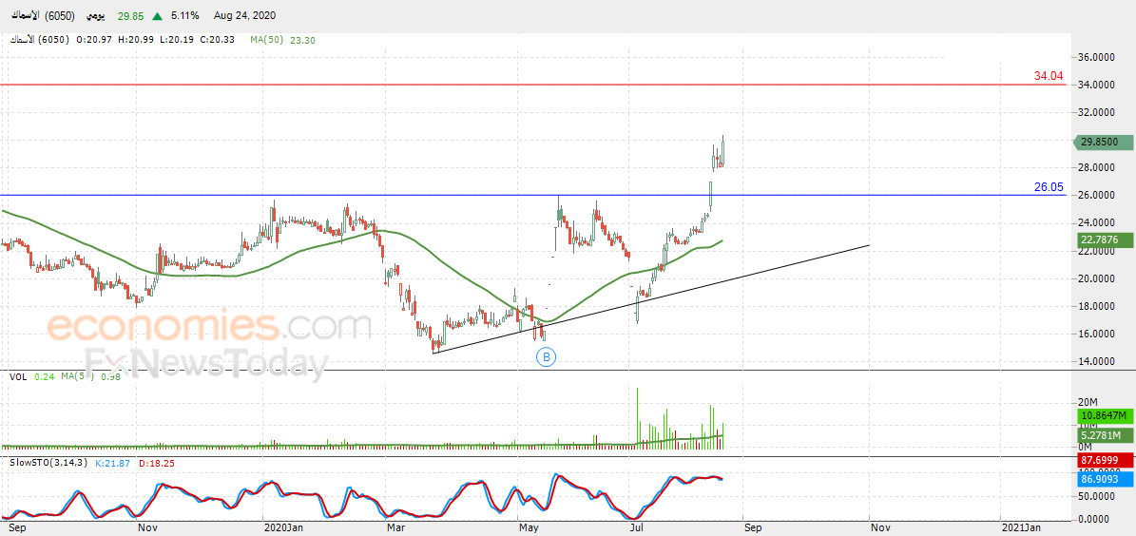Image resolution: width=1136 pixels, height=536 pixels.
Task: Click the 18.0000 price axis label
Action: tap(1096, 306)
